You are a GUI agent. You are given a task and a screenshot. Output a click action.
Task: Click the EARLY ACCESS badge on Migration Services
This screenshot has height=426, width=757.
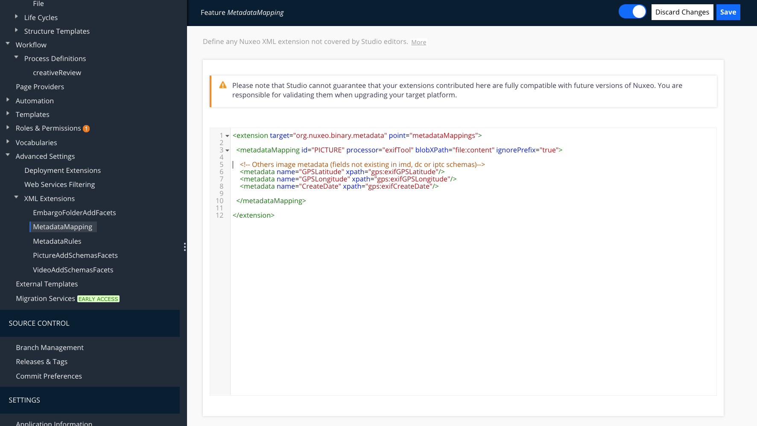click(98, 298)
